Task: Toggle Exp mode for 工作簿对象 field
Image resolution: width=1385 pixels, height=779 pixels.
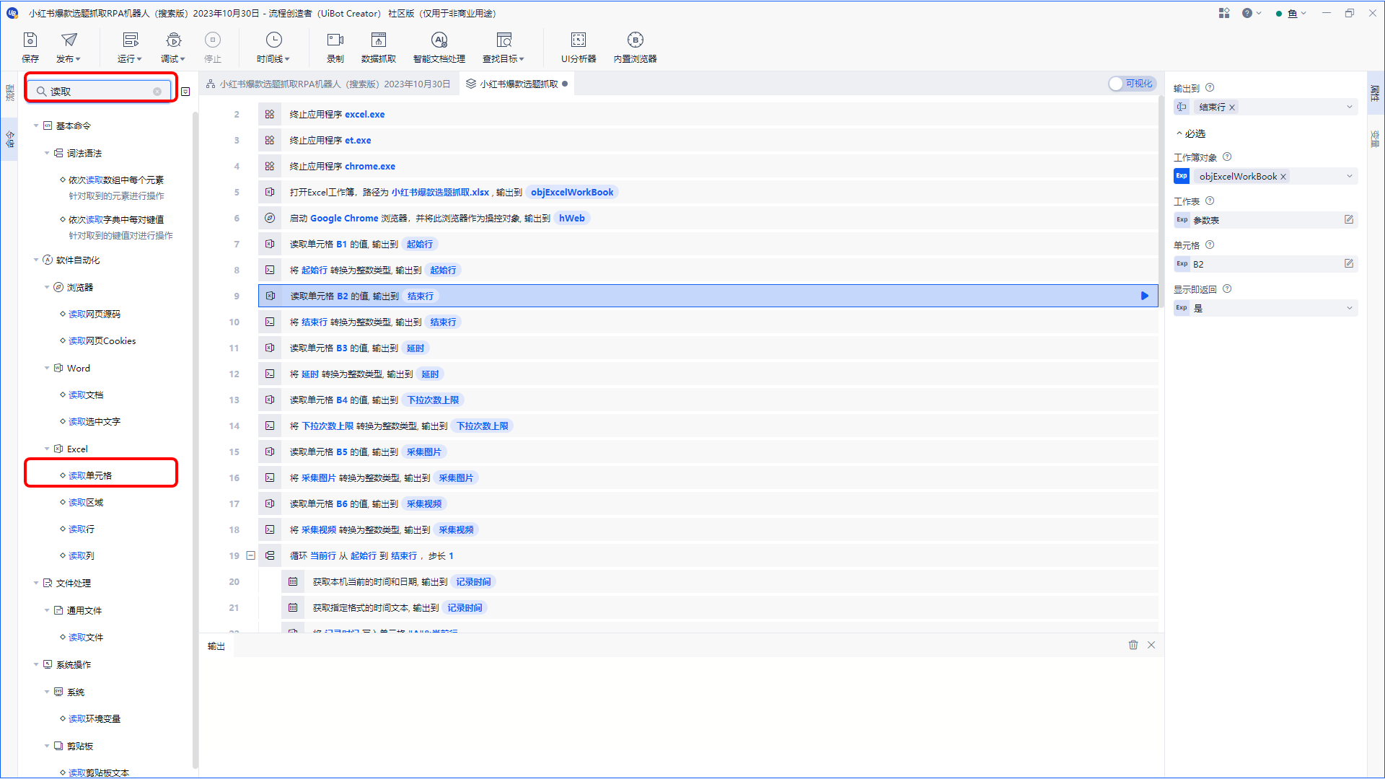Action: 1182,176
